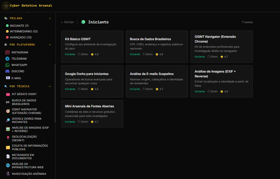Open the Análise de E-mails Suspeitos card
Screen dimensions: 280x179
tap(157, 81)
